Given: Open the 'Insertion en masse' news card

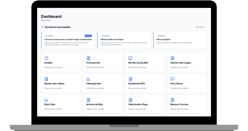Looking at the screenshot, I should pos(68,40).
